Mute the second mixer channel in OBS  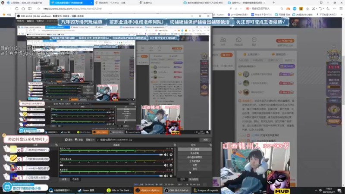tap(166, 165)
